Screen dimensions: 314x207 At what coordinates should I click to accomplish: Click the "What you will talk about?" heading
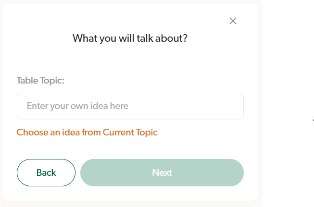point(130,38)
